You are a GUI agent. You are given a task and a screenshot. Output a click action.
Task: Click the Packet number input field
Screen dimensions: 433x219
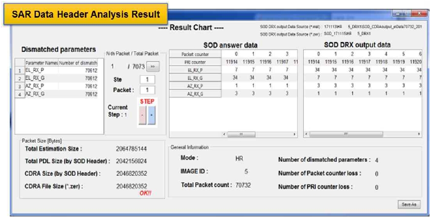(x=146, y=90)
